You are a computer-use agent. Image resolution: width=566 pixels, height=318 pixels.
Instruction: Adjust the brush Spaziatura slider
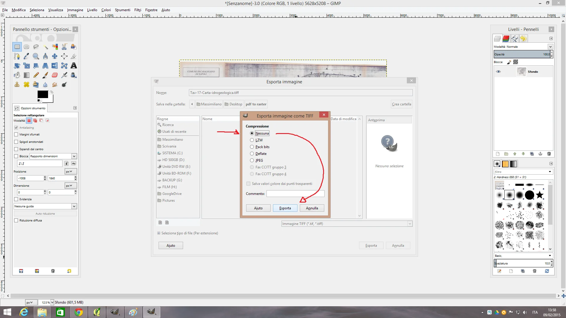pos(522,264)
